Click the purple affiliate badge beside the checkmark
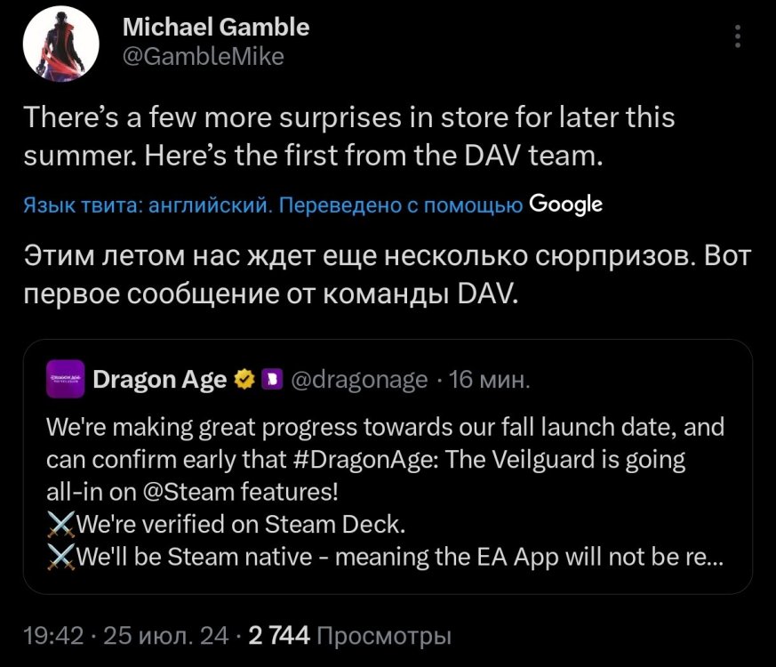 (x=271, y=378)
